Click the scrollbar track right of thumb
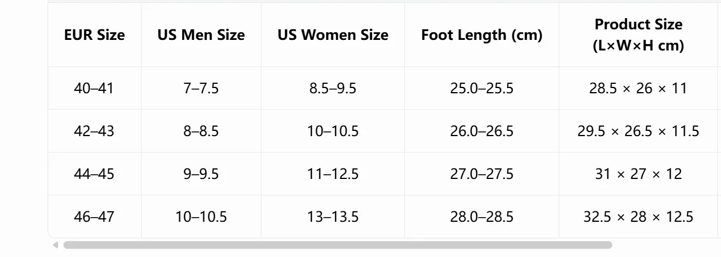Viewport: 721px width, 257px height. [x=664, y=245]
